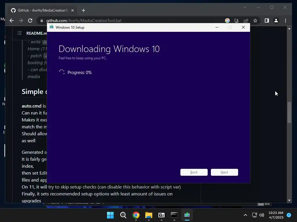Viewport: 297px width, 222px height.
Task: Open a new Chrome tab
Action: pyautogui.click(x=84, y=10)
